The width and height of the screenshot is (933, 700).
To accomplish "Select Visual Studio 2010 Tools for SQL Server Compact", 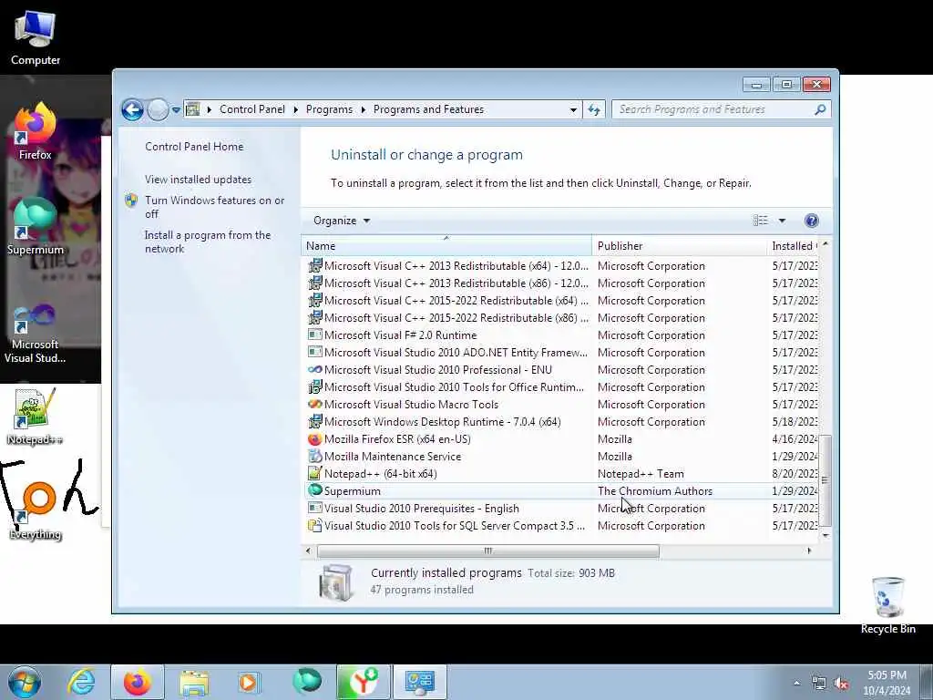I will click(561, 526).
